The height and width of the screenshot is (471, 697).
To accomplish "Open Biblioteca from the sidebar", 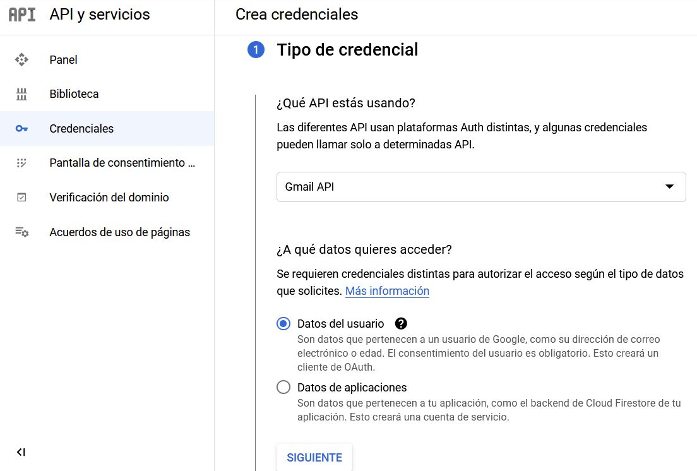I will tap(74, 93).
